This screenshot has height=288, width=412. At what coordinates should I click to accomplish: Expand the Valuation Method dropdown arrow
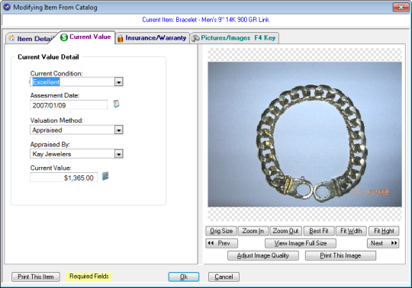[x=119, y=130]
